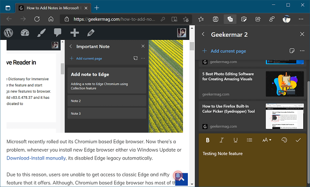Add new WordPress content plus icon

coord(74,33)
